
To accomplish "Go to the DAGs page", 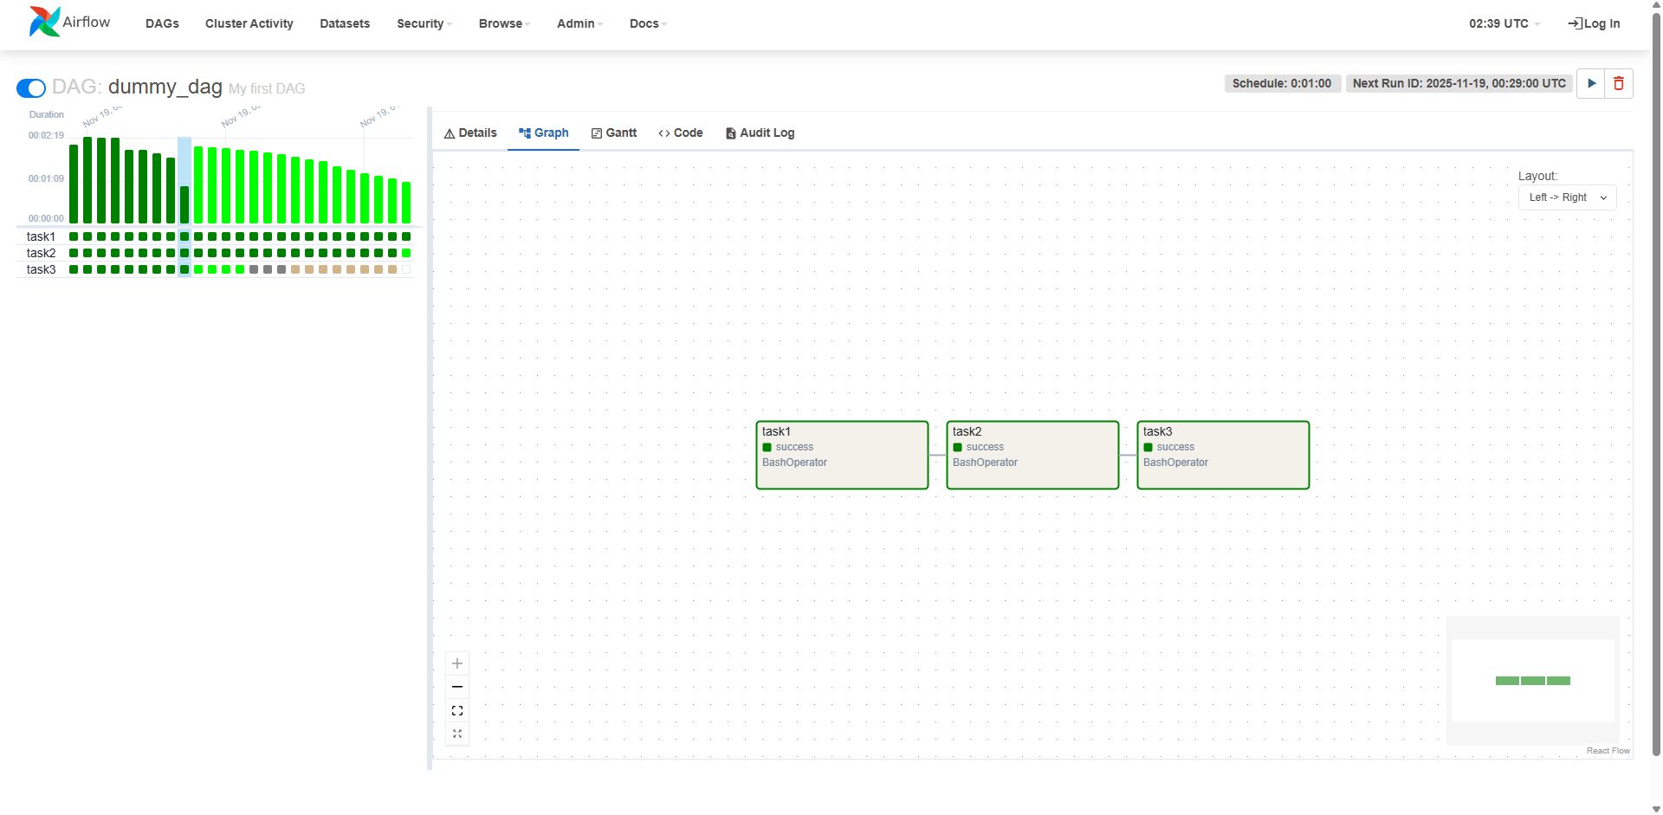I will click(x=162, y=23).
